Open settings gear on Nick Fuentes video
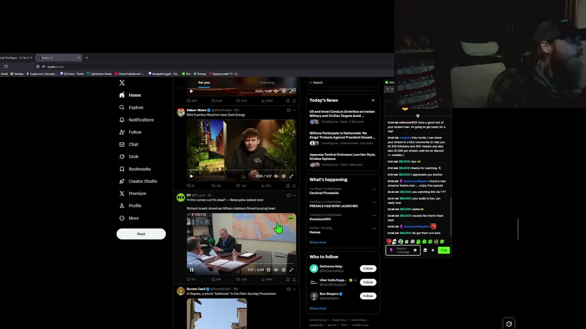586x329 pixels. tap(283, 176)
